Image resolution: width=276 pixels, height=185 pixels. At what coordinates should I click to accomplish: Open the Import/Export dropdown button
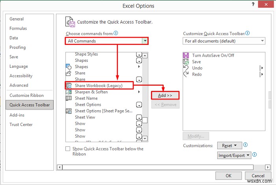[234, 155]
